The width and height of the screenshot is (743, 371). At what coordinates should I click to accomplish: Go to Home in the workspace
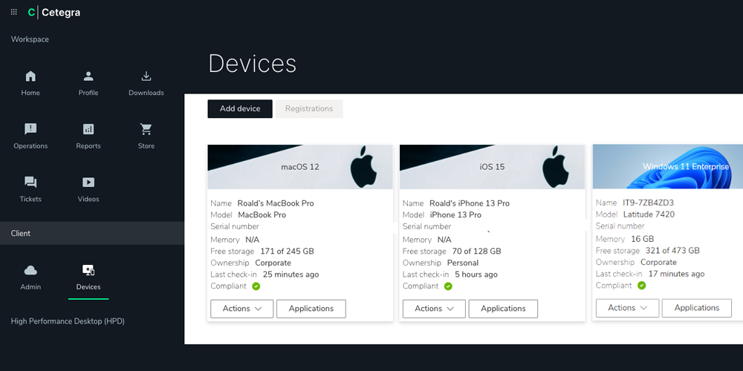coord(30,84)
